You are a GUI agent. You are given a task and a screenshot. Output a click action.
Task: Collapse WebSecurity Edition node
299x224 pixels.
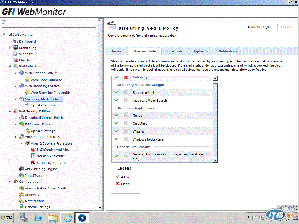[10, 111]
